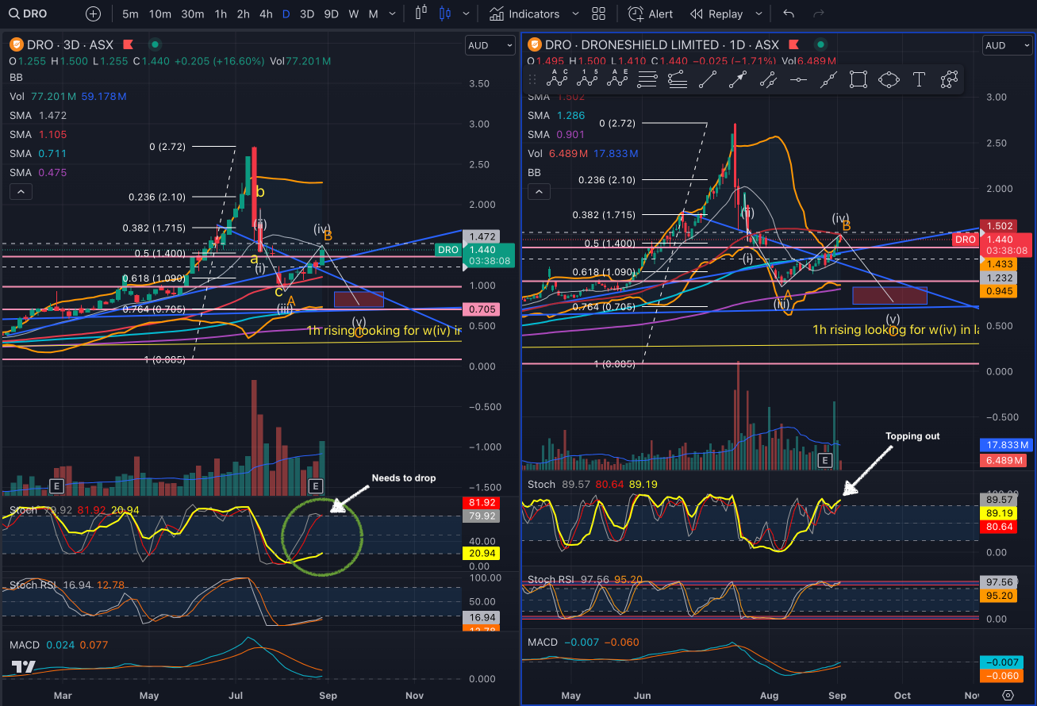Select the blue hollow candles chart style icon
Image resolution: width=1037 pixels, height=706 pixels.
pos(445,13)
